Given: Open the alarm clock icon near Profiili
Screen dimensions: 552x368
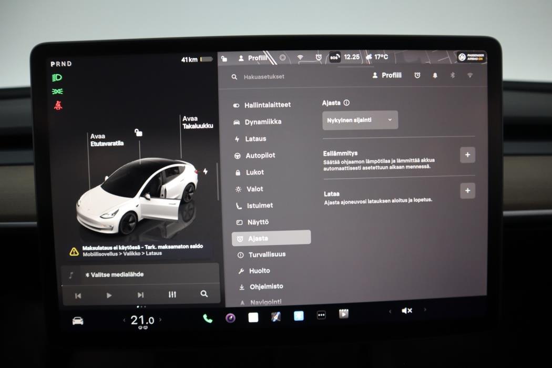Looking at the screenshot, I should 416,75.
